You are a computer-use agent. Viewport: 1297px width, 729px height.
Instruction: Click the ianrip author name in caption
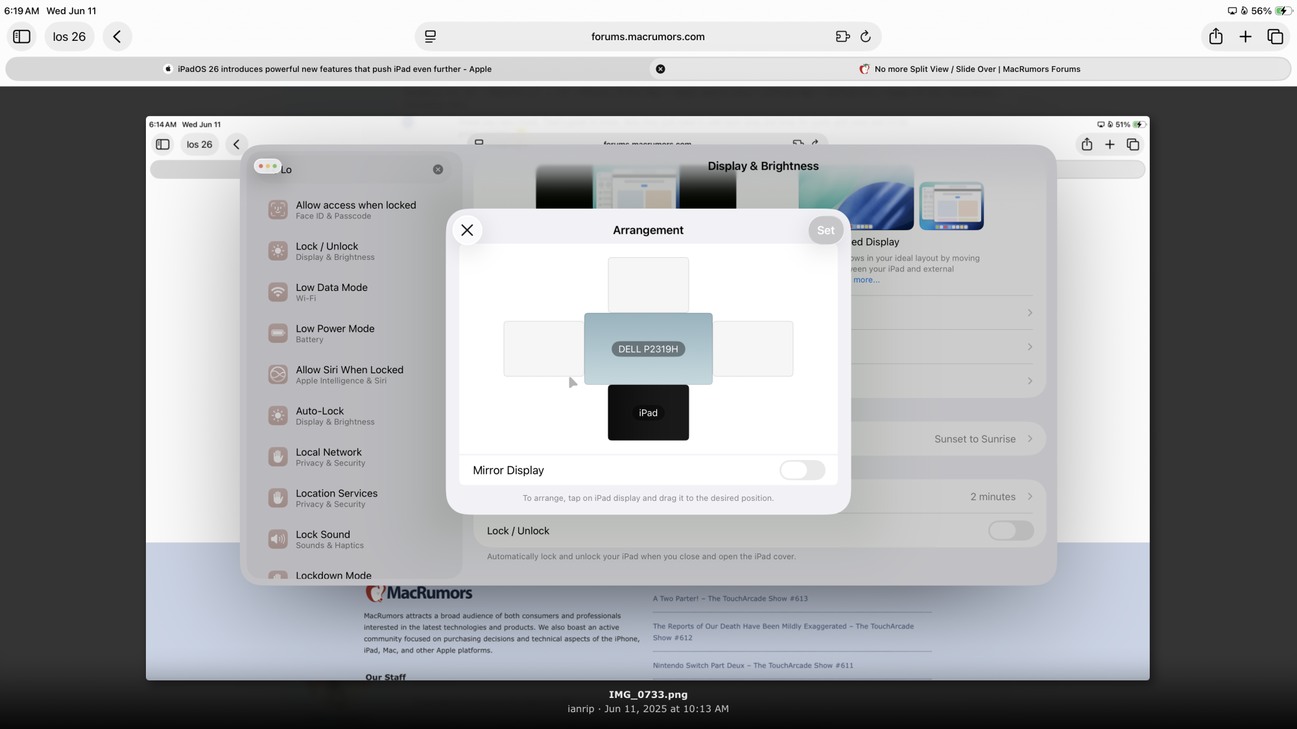tap(580, 709)
